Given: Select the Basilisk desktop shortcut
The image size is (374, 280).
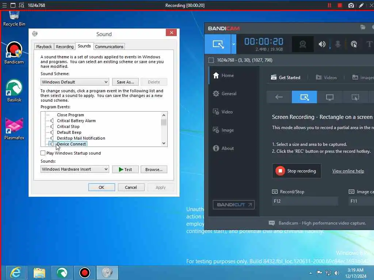Looking at the screenshot, I should click(x=14, y=91).
